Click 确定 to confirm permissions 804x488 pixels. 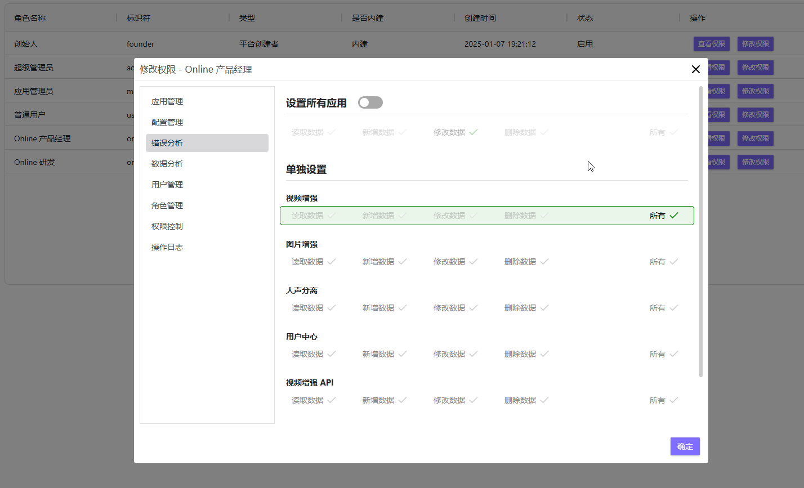(x=685, y=446)
